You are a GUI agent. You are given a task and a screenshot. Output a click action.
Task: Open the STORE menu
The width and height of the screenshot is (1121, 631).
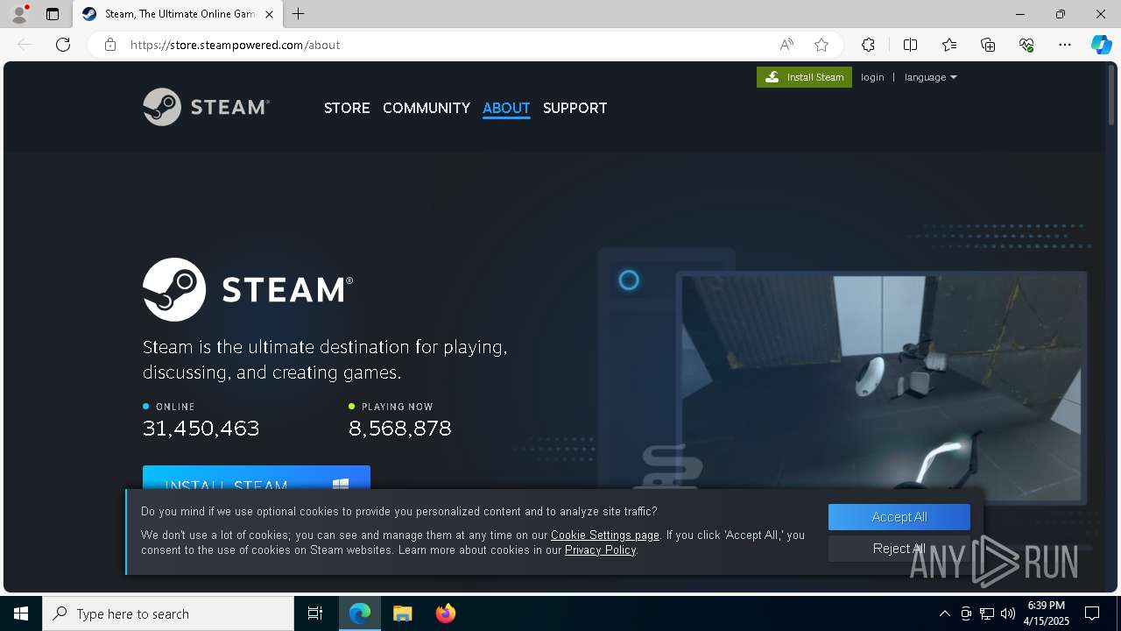[347, 108]
